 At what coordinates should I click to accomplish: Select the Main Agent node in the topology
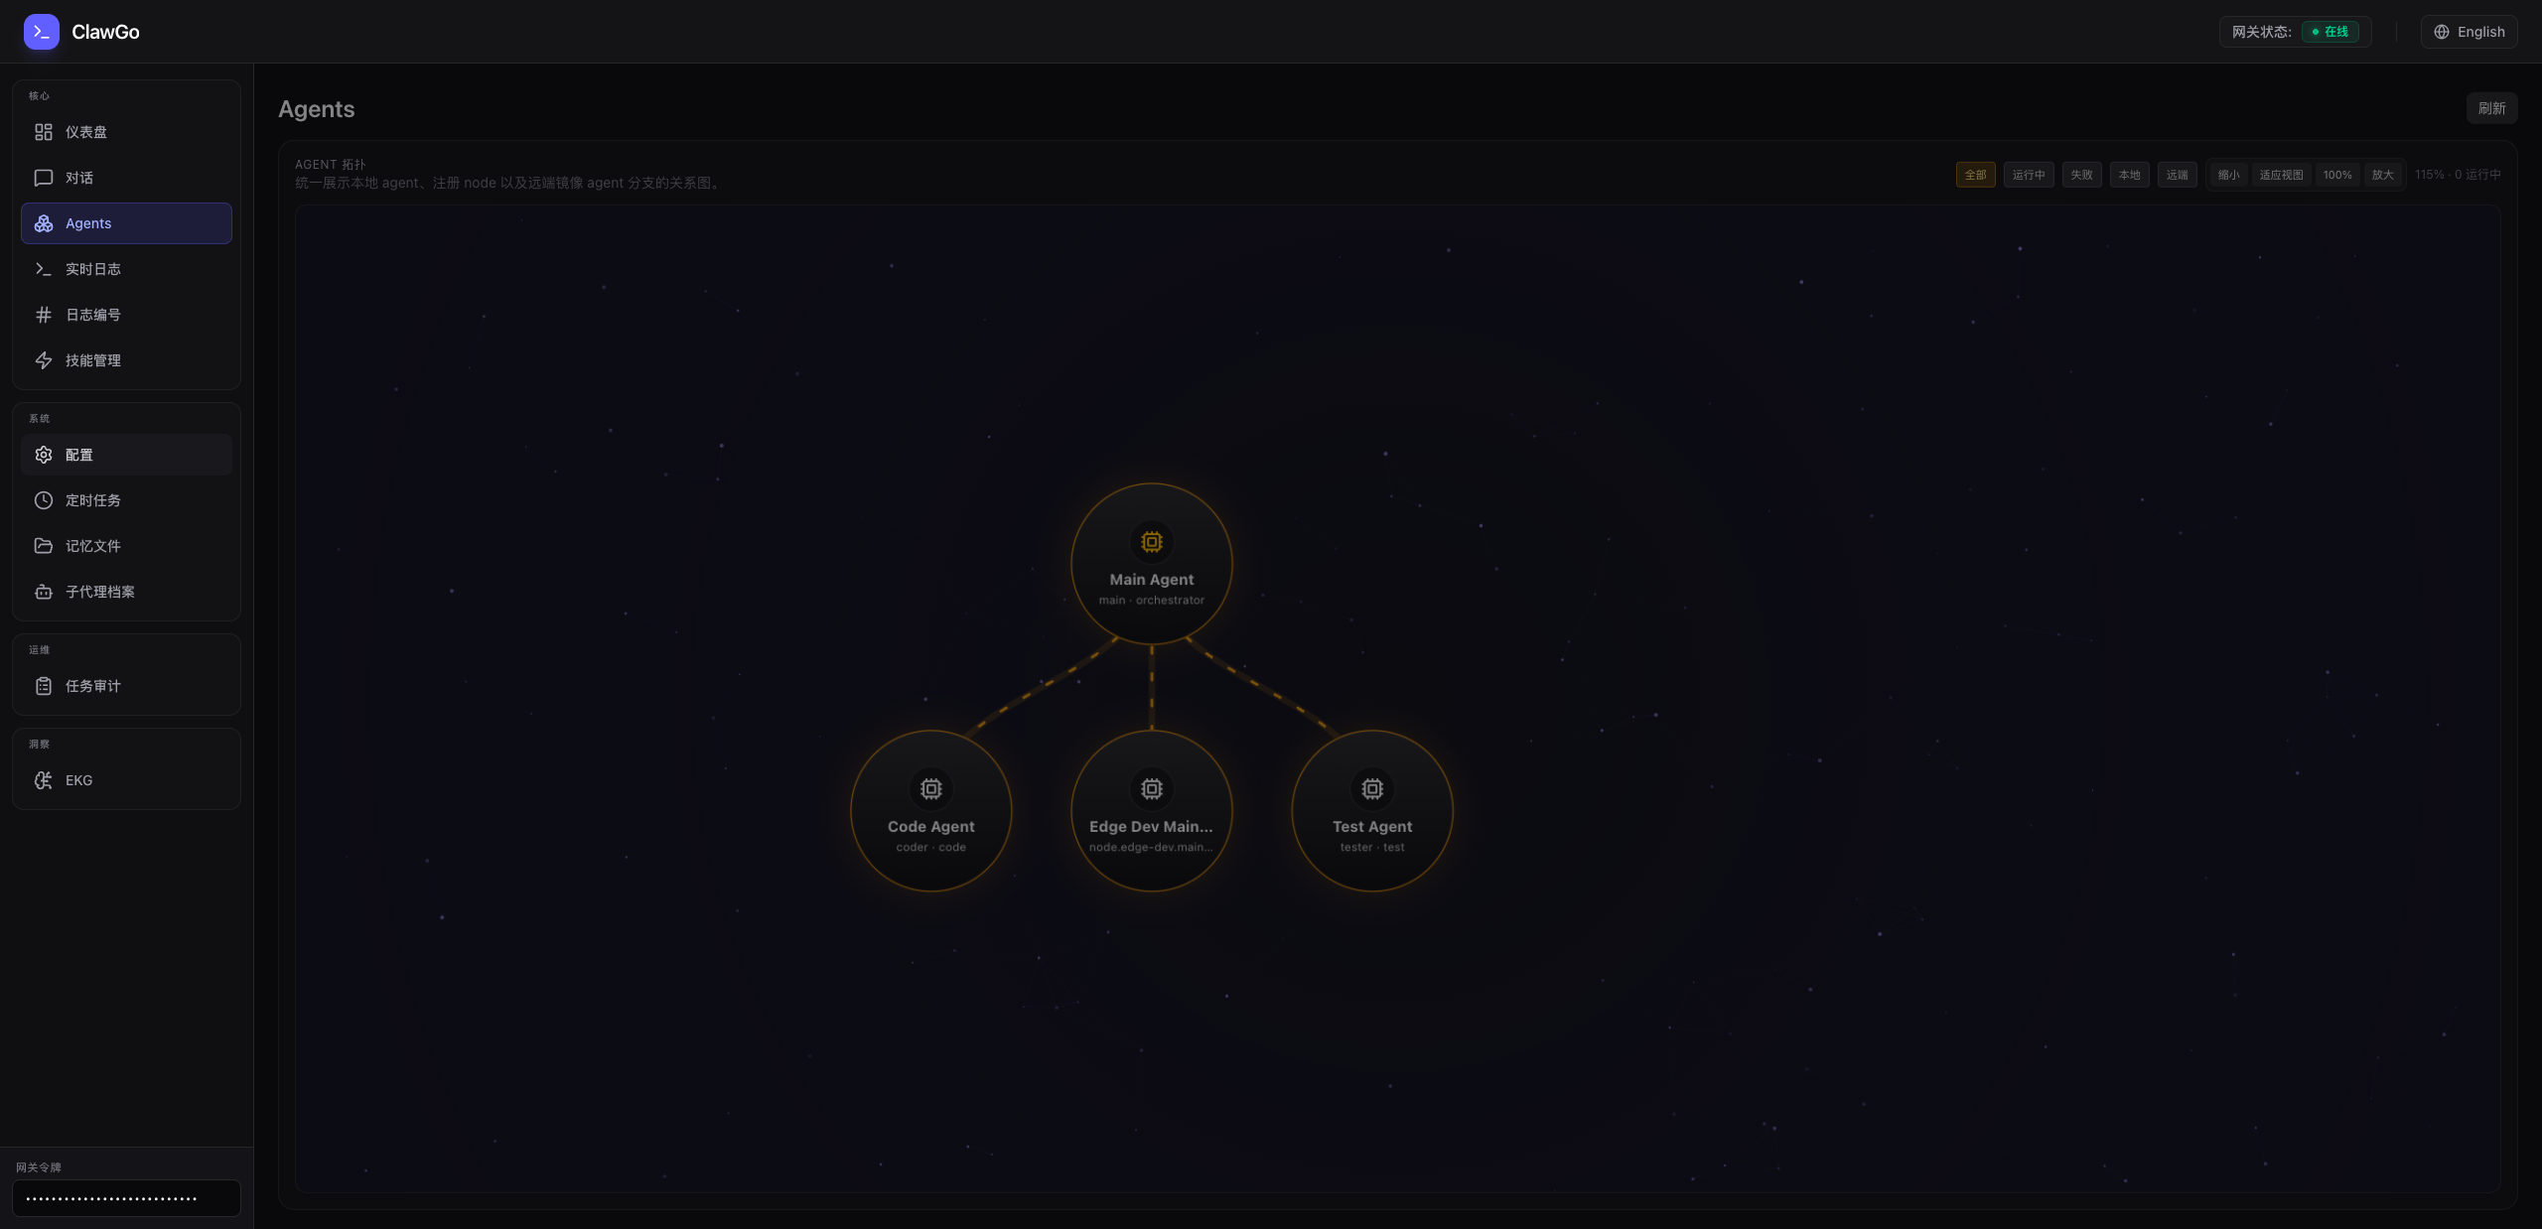(x=1151, y=564)
